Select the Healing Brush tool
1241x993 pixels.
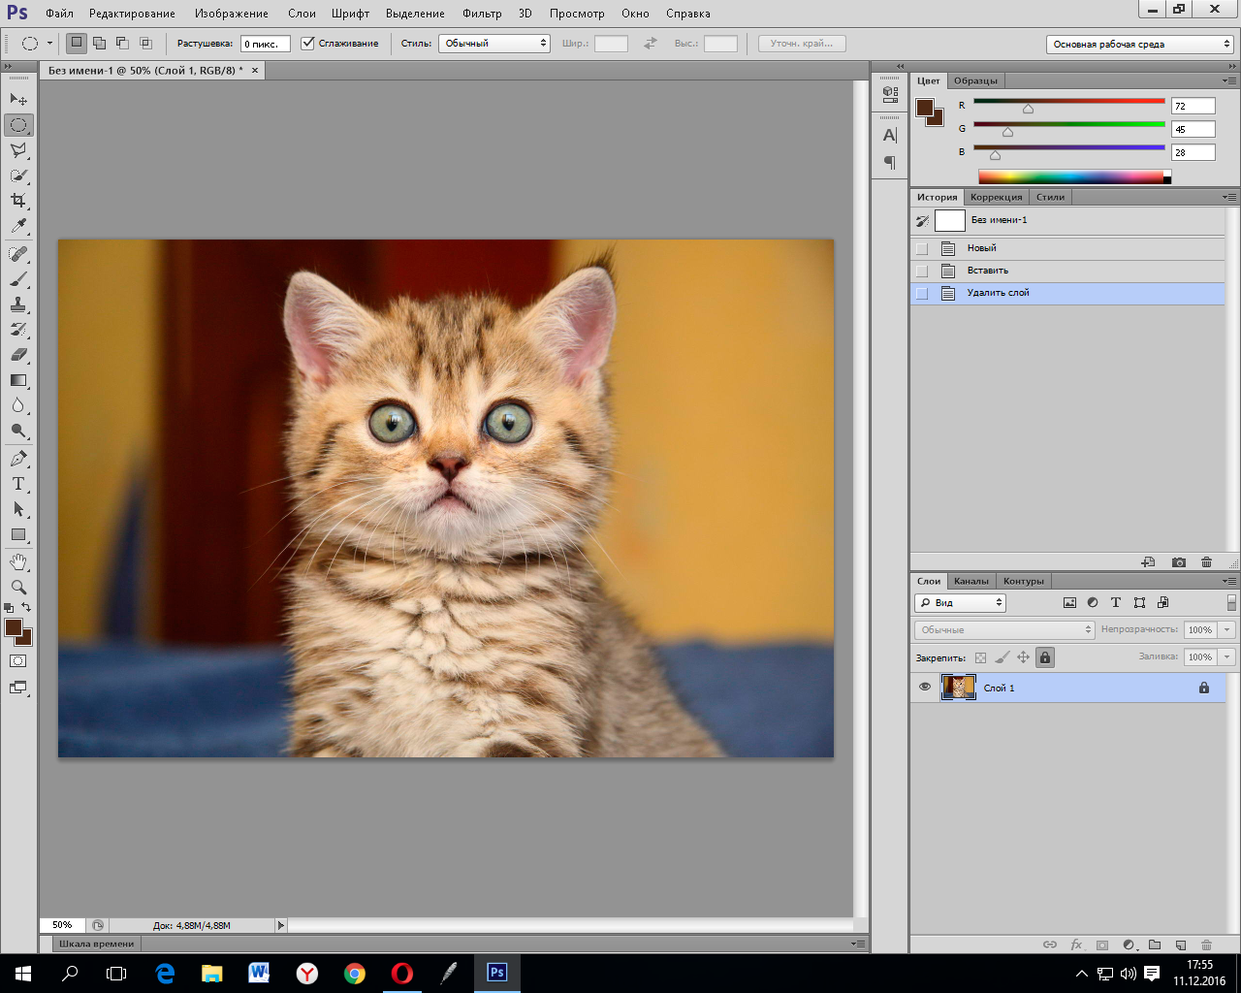[x=18, y=254]
